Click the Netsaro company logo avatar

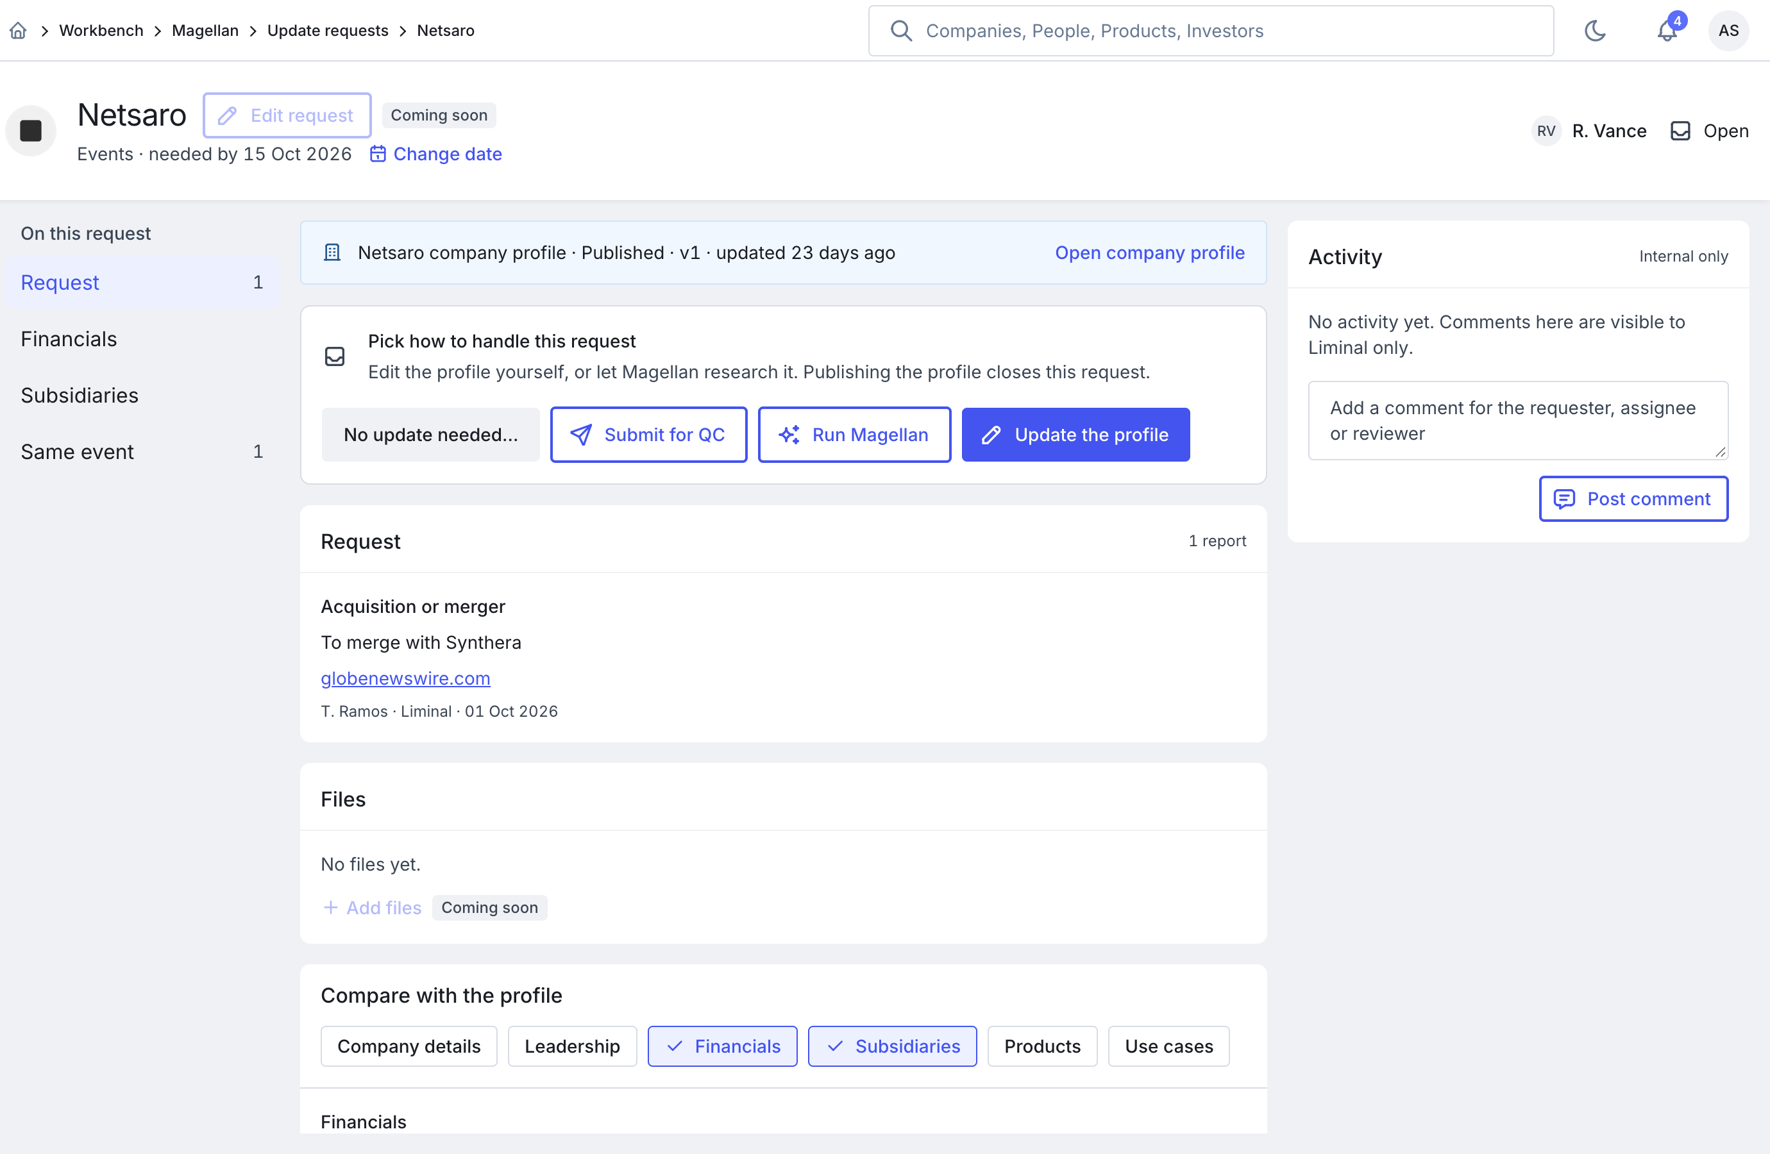(x=31, y=131)
